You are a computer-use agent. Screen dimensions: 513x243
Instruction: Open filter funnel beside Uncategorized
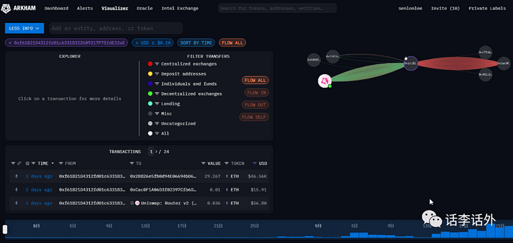click(157, 124)
